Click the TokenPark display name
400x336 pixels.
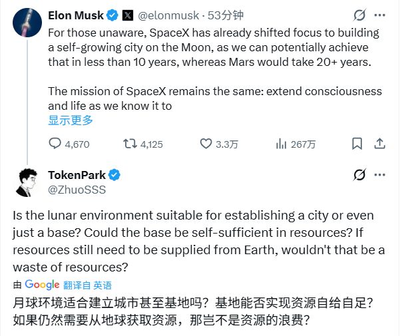tap(77, 175)
